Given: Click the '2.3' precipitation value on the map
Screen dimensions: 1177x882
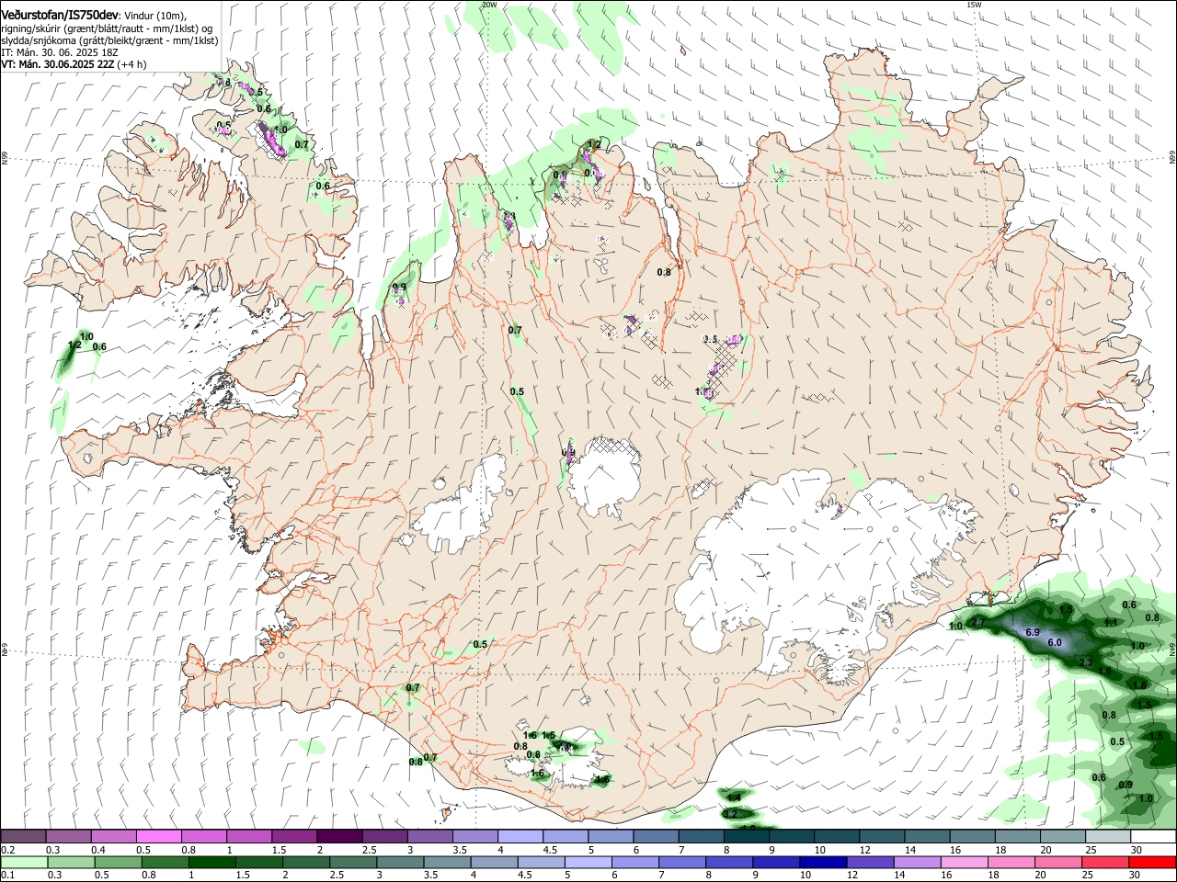Looking at the screenshot, I should pos(1085,662).
